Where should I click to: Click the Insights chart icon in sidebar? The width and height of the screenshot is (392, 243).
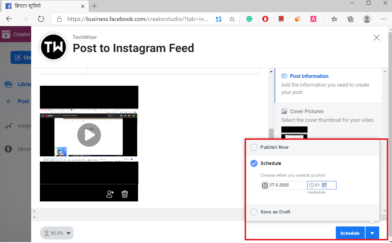tap(9, 126)
